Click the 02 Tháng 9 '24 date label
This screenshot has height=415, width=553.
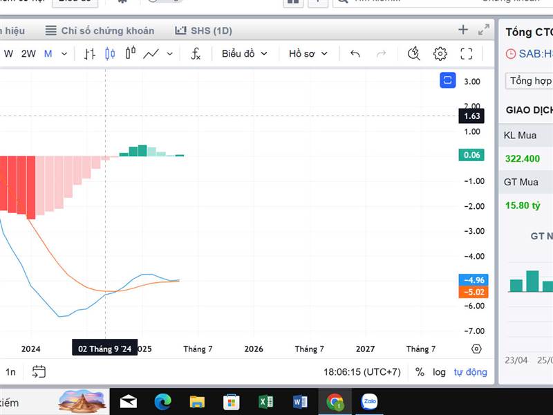point(105,349)
